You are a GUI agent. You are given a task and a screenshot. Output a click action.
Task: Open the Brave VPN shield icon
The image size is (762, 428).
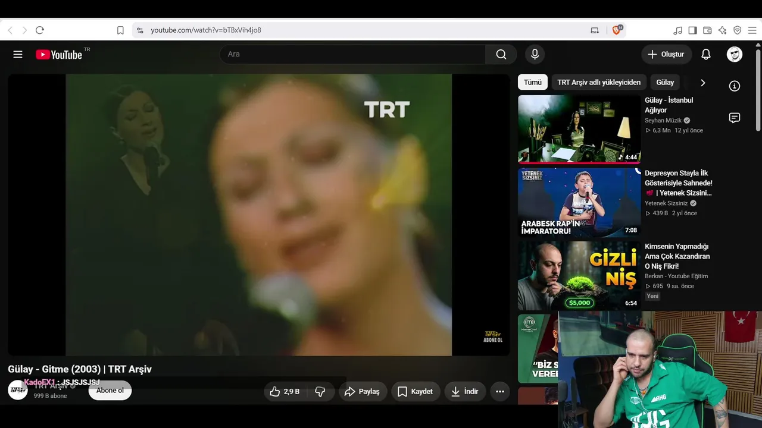pyautogui.click(x=737, y=30)
